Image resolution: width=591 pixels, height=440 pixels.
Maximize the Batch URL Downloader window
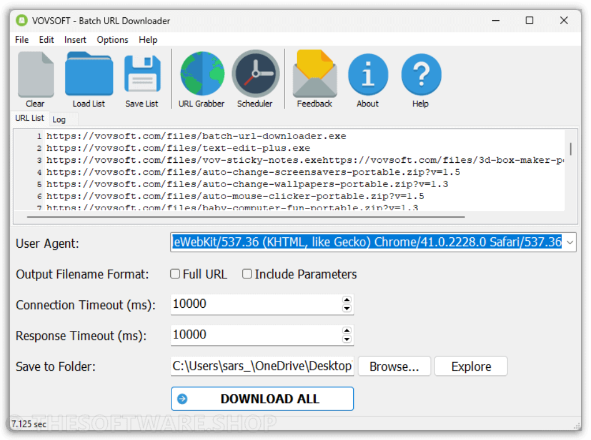click(530, 20)
